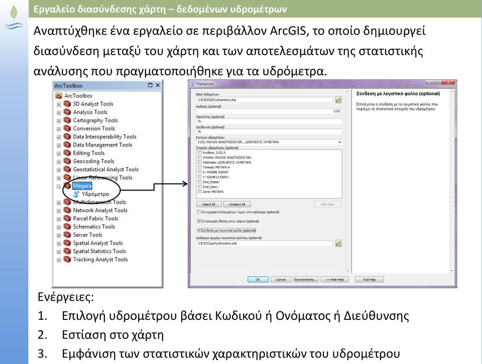Browse for database shapefile with folder icon
Image resolution: width=482 pixels, height=364 pixels.
point(338,100)
